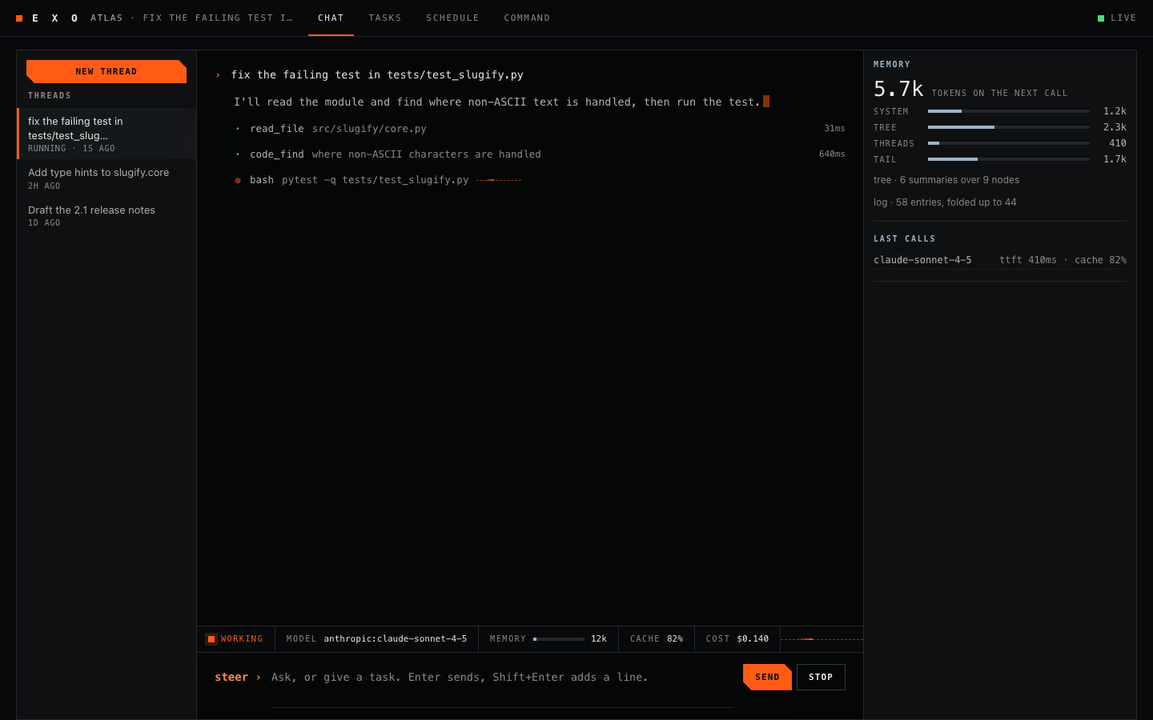Open 'Draft the 2.1 release notes' thread
Viewport: 1153px width, 720px height.
106,216
